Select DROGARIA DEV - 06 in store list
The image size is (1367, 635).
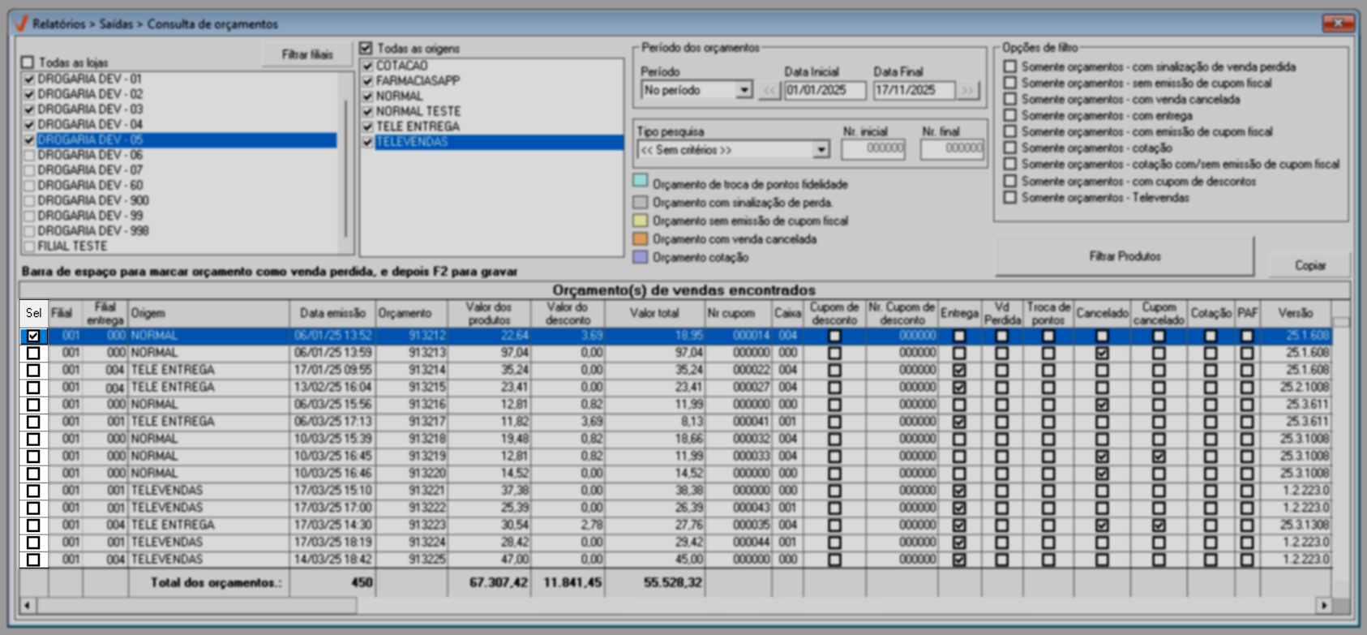pos(90,155)
